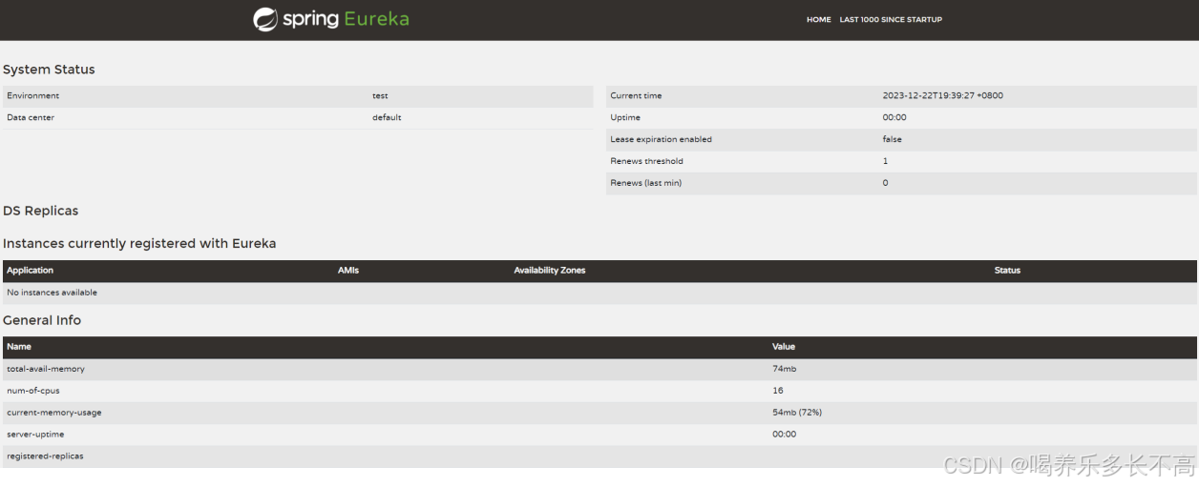Image resolution: width=1199 pixels, height=486 pixels.
Task: Select the timestamp 2023-12-22T19:39:27 +0800
Action: point(943,95)
